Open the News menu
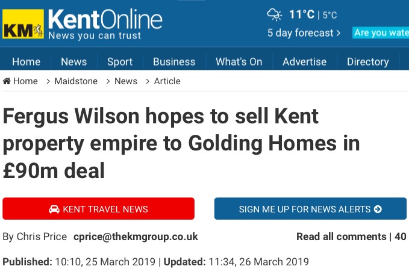Viewport: 409px width, 278px height. click(73, 61)
